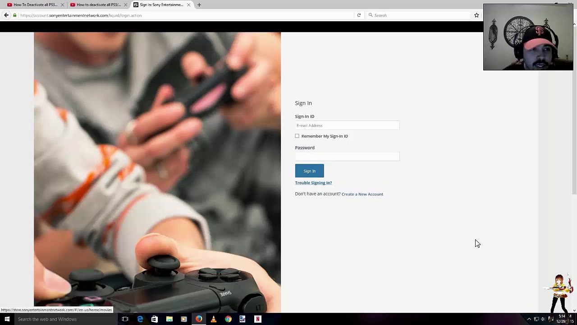Focus the Sign-In ID e-mail field
577x325 pixels.
click(347, 125)
